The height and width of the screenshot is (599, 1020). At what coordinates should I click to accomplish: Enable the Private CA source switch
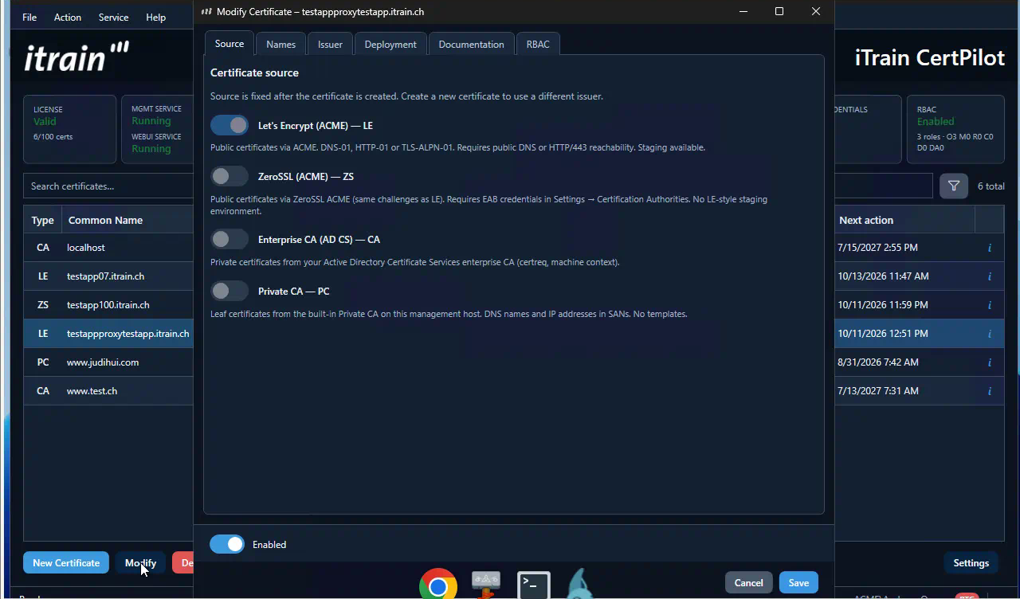(229, 291)
